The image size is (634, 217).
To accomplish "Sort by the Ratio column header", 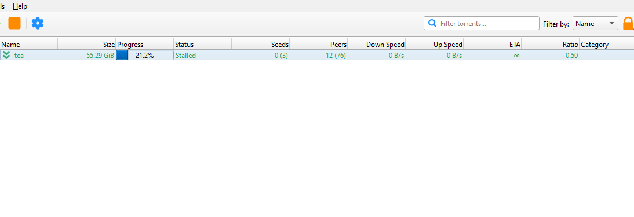I will coord(551,45).
